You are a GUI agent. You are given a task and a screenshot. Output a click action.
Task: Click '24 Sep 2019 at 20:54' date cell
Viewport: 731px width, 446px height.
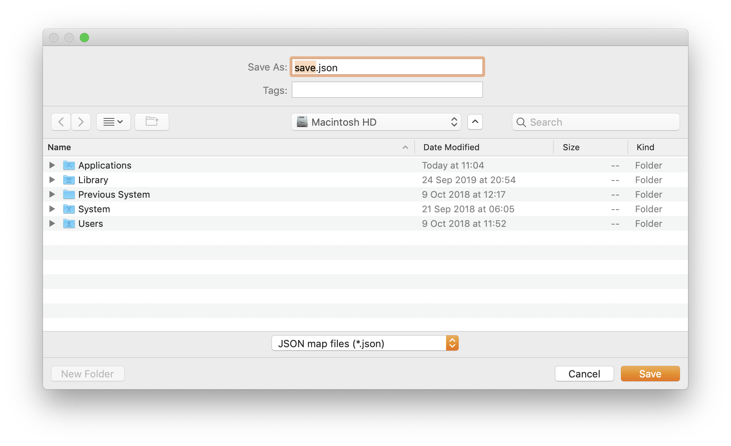[469, 180]
